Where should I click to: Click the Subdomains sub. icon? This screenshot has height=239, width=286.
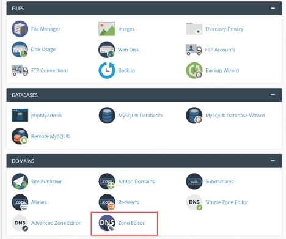tap(194, 182)
